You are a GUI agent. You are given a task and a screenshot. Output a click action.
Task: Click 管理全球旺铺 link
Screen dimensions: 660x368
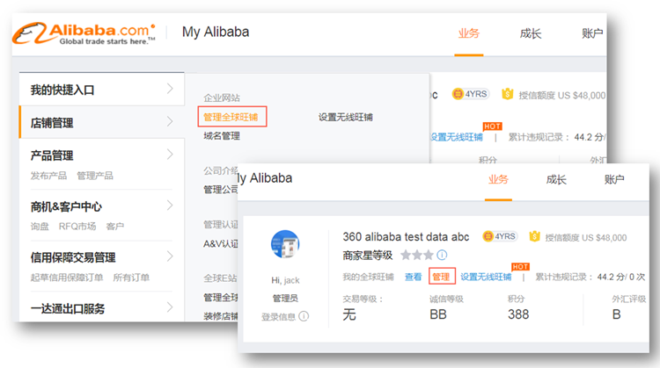coord(231,117)
